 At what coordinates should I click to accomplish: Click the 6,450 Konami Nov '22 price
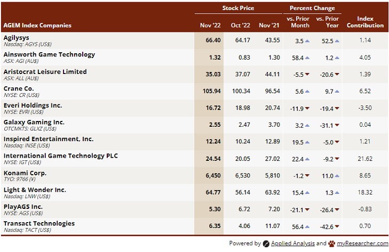click(x=213, y=176)
